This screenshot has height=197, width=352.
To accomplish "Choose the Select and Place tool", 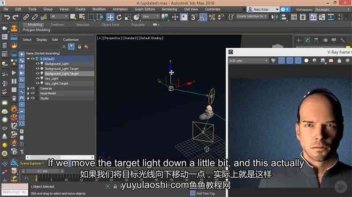I will (x=136, y=17).
